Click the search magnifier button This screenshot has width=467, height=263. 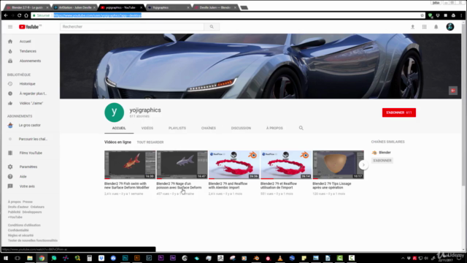(212, 27)
